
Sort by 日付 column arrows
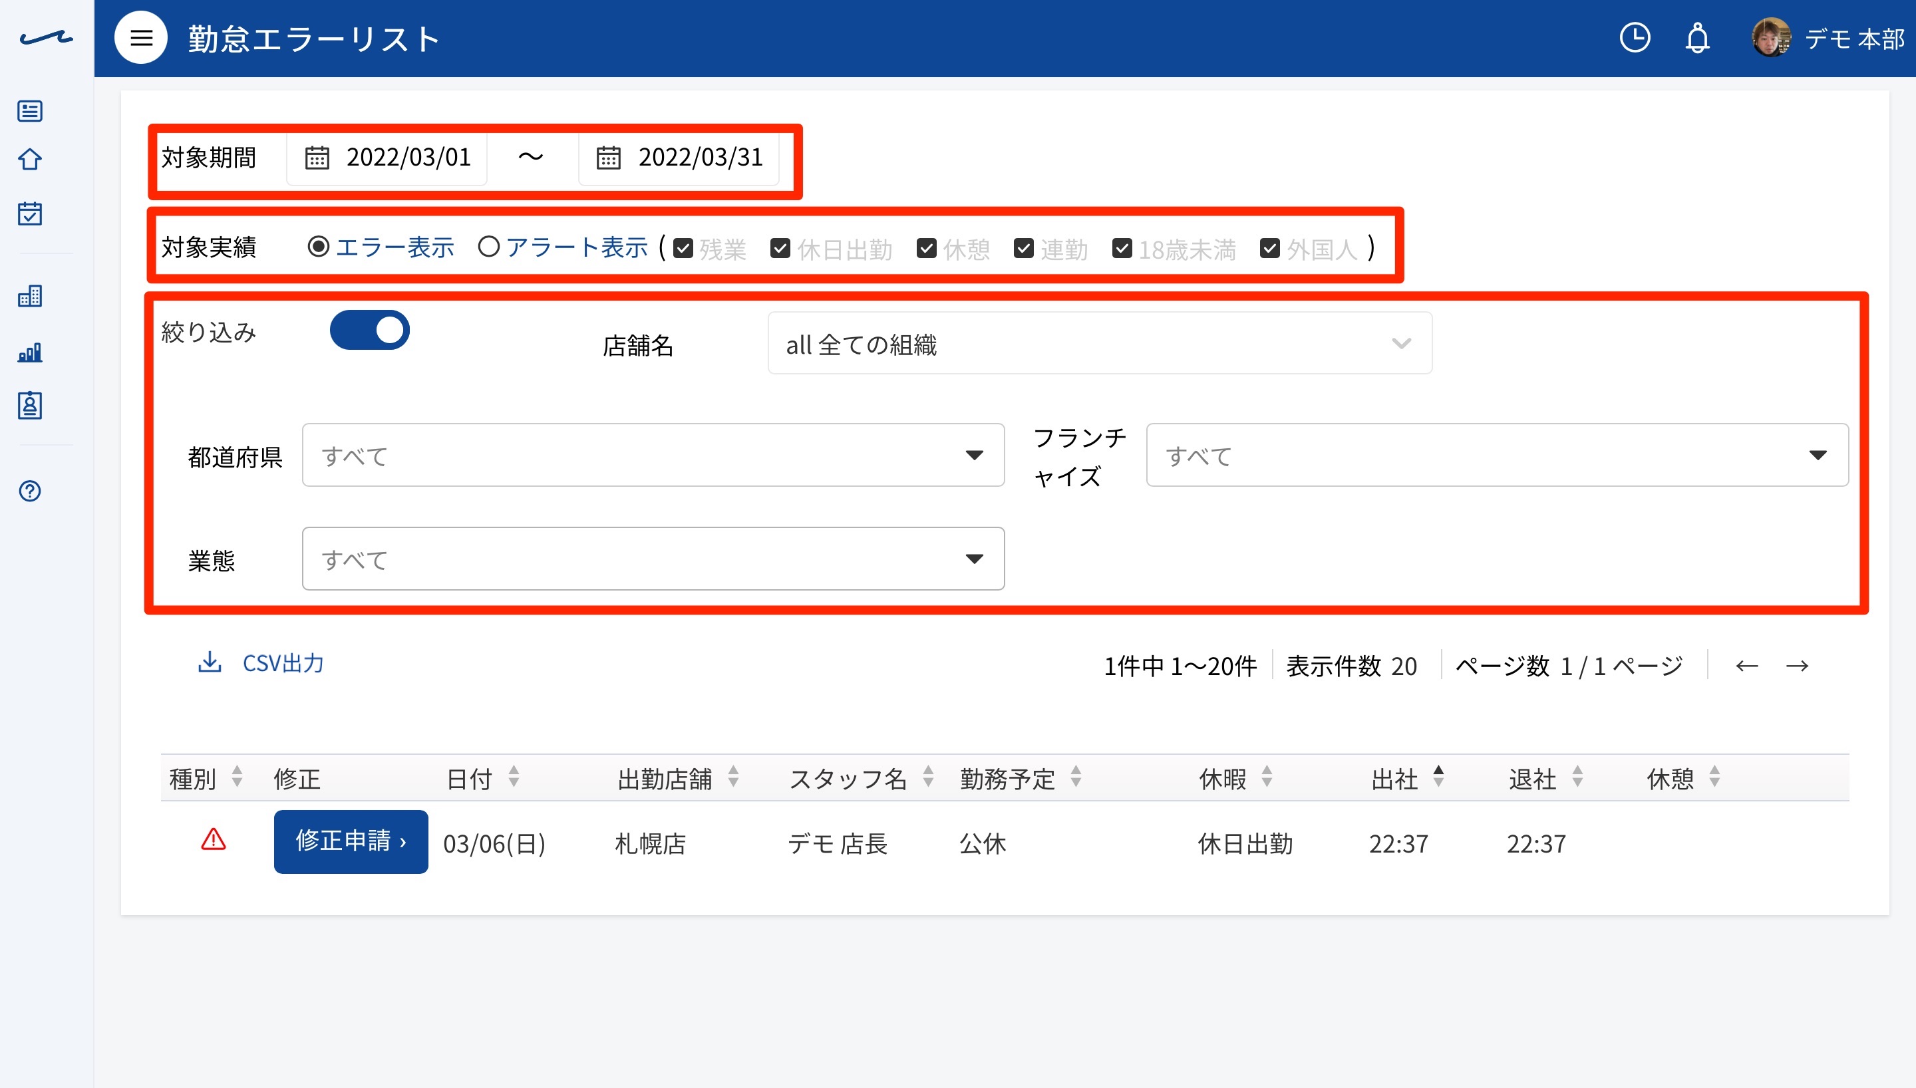point(514,777)
